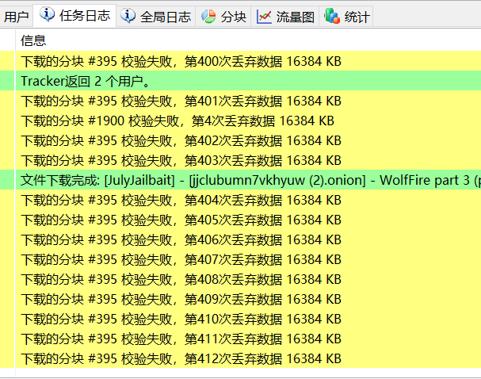Select the block #1900 checksum failure entry
The image size is (481, 379).
coord(178,121)
